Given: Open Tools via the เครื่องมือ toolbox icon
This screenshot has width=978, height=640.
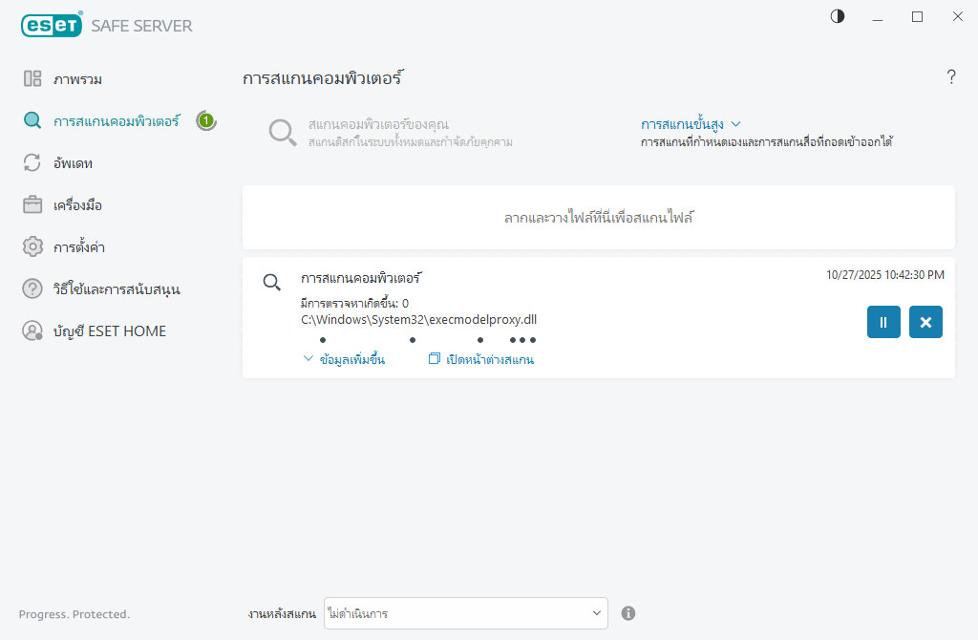Looking at the screenshot, I should tap(32, 204).
